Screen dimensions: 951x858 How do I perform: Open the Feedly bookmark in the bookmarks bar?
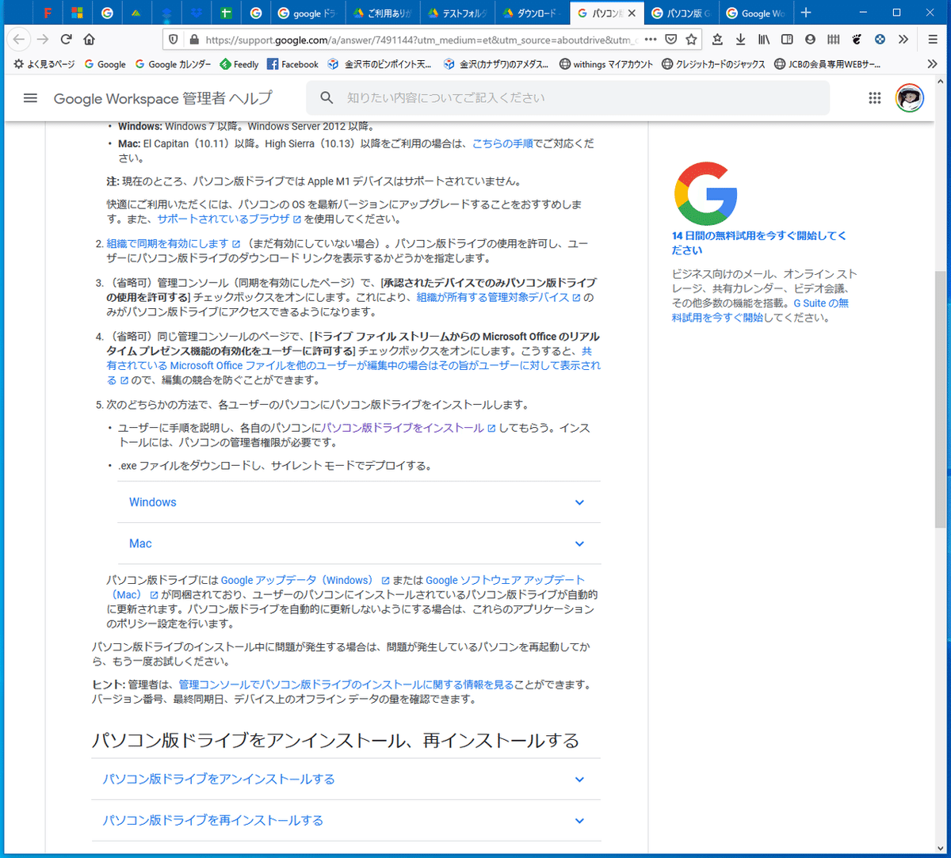(x=239, y=63)
